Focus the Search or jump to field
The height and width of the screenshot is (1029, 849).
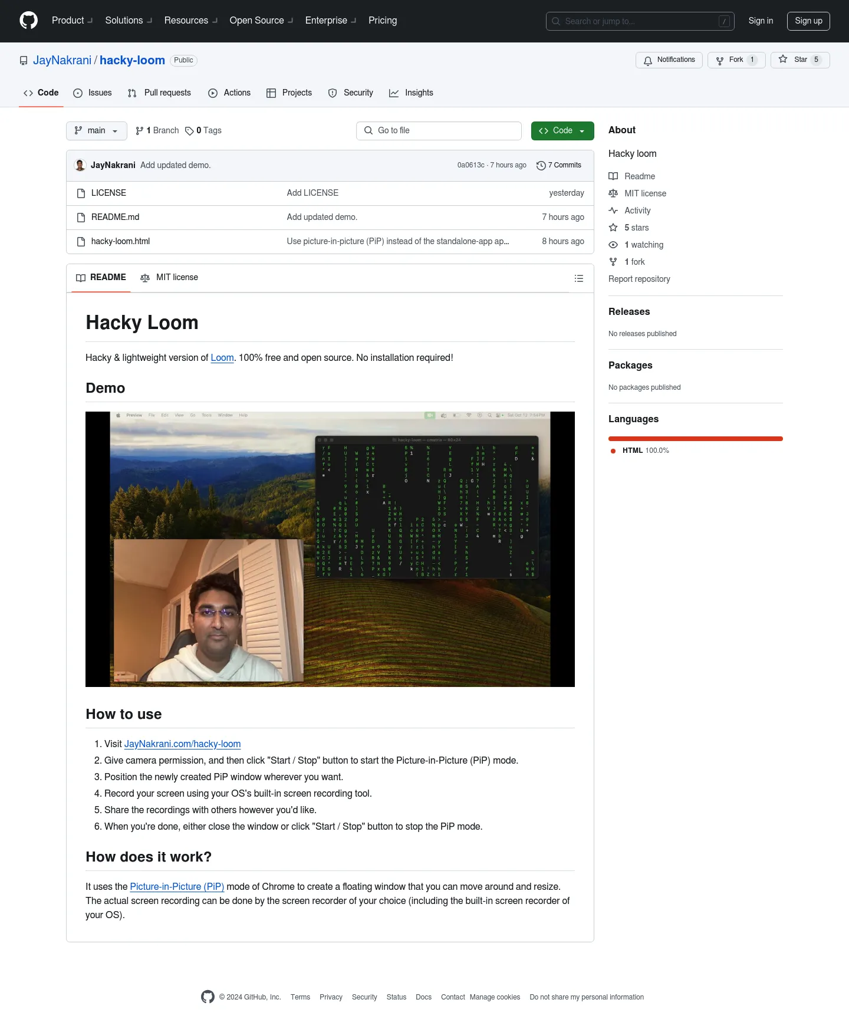point(640,21)
